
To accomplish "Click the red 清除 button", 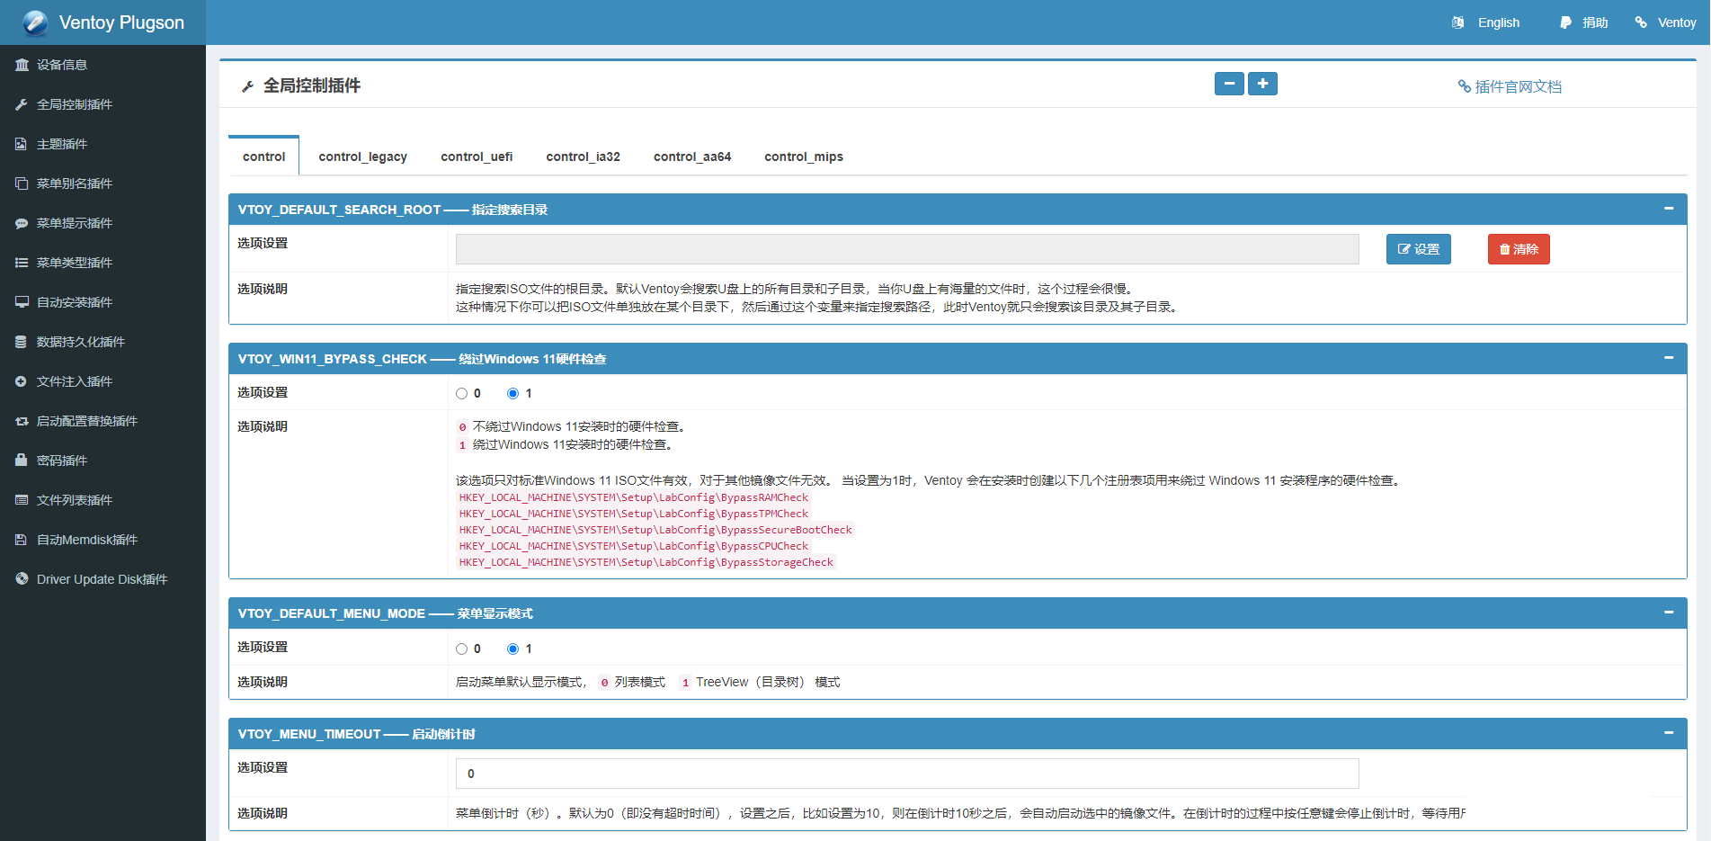I will [1519, 249].
